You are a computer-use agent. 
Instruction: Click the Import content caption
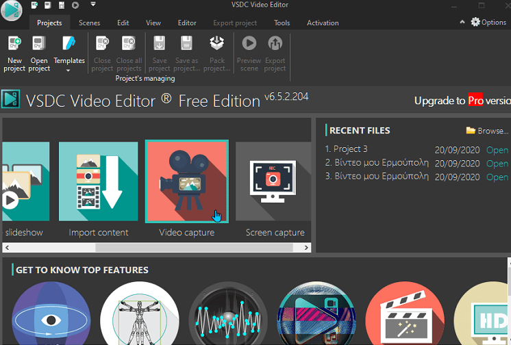(x=99, y=232)
